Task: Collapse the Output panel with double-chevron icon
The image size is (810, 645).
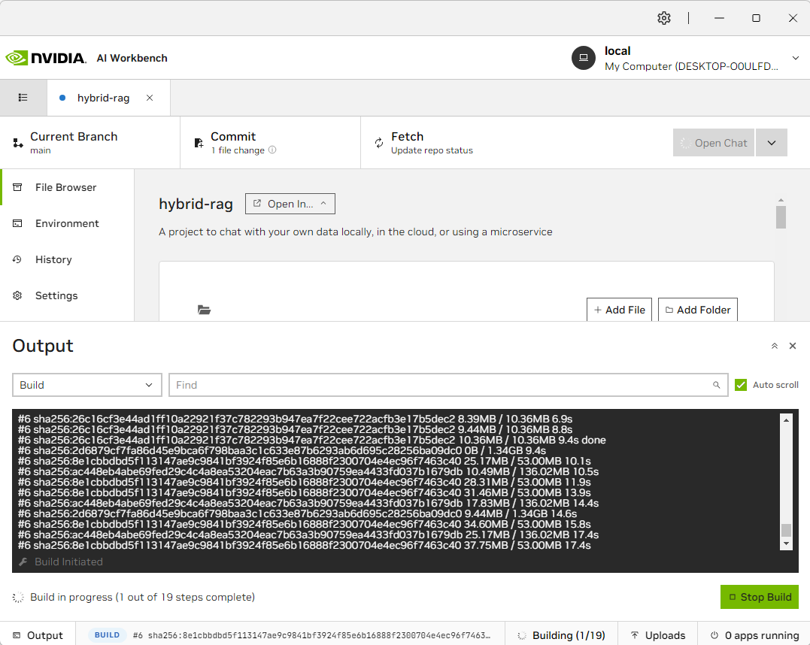Action: click(774, 346)
